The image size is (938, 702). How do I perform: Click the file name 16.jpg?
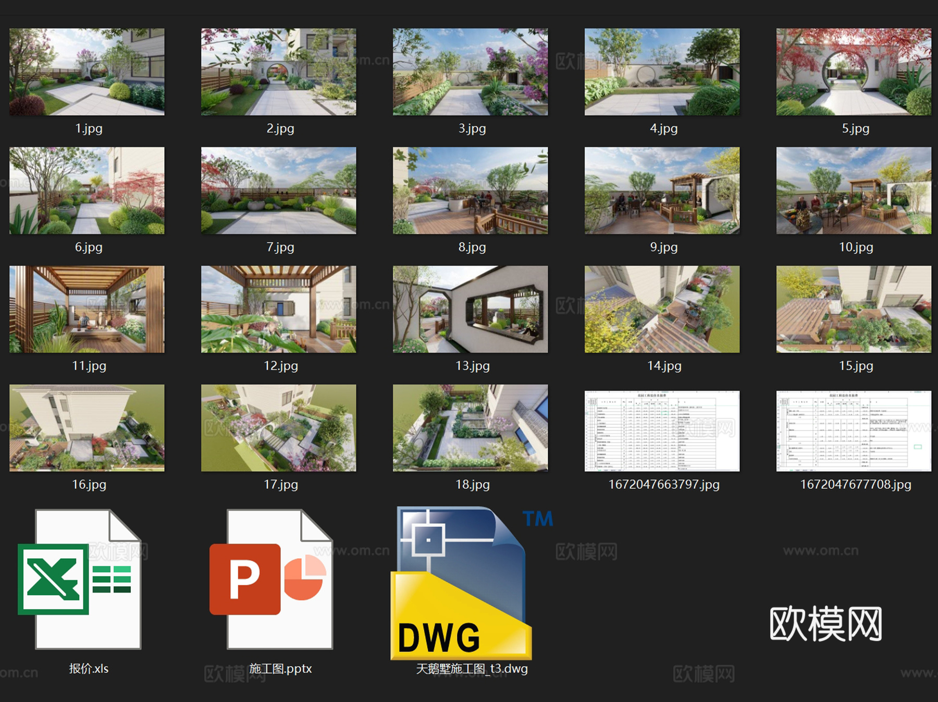coord(89,485)
